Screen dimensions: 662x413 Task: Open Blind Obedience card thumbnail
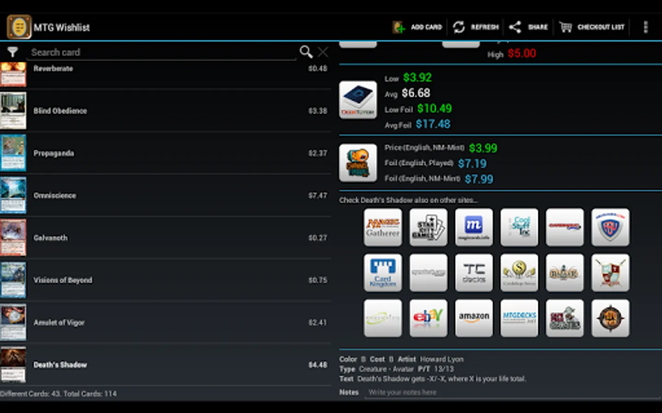tap(13, 111)
